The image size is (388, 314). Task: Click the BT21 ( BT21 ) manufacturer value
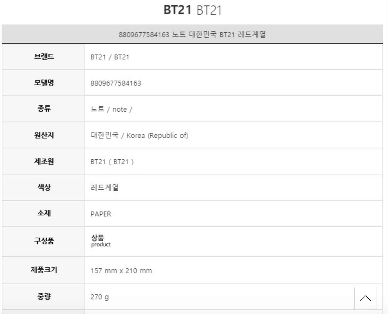coord(112,162)
